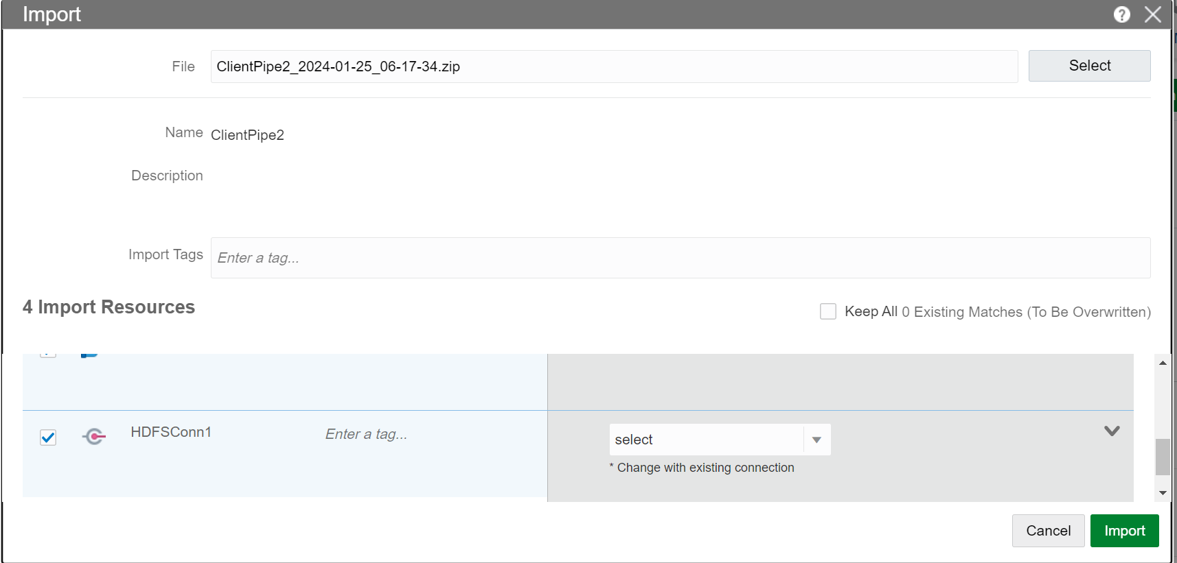1177x563 pixels.
Task: Click the ClientPipe2 name value
Action: pos(247,135)
